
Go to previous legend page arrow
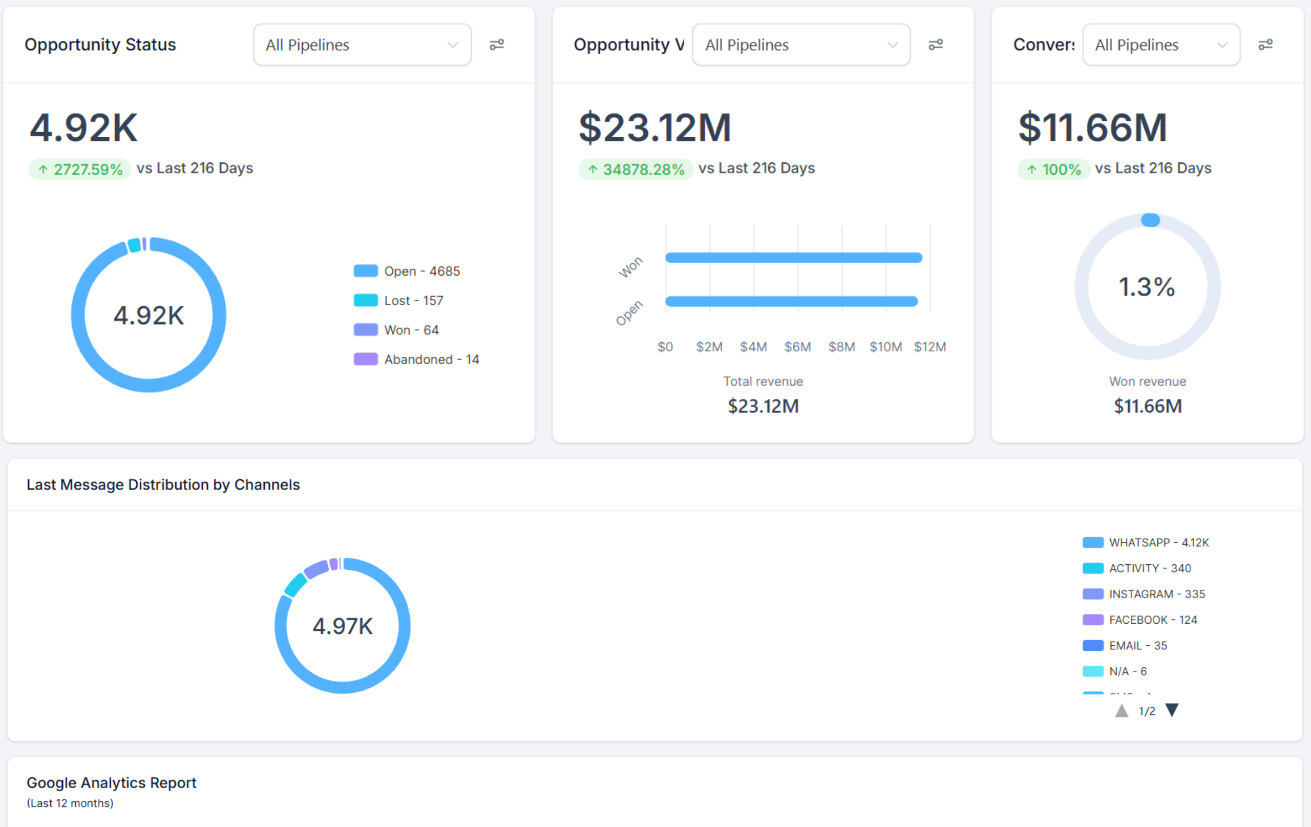coord(1122,710)
